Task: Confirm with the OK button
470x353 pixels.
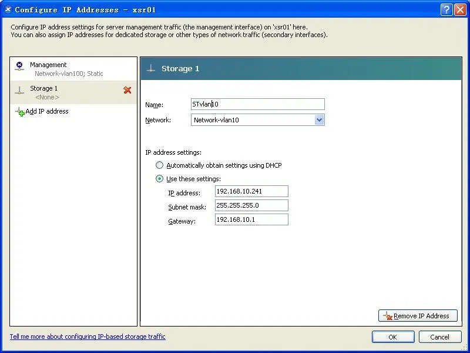Action: (393, 337)
